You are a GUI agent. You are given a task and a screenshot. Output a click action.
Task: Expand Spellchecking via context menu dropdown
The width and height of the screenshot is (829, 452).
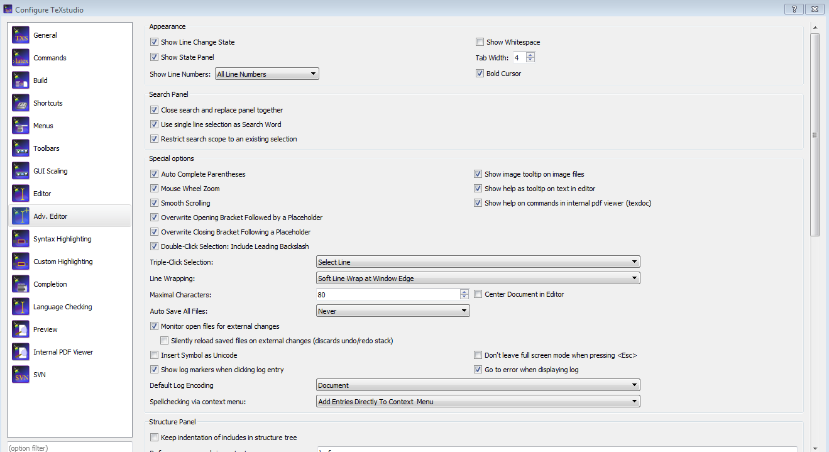(x=478, y=402)
